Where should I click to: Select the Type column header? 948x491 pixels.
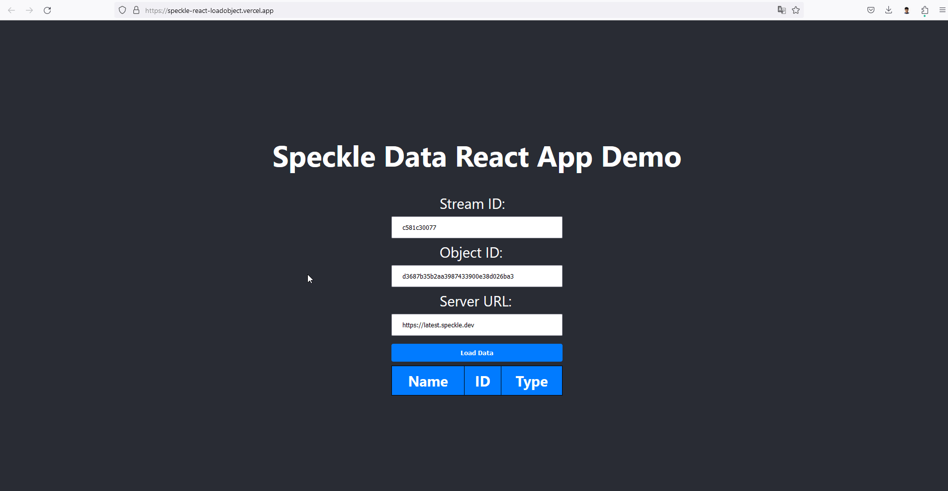click(x=532, y=381)
